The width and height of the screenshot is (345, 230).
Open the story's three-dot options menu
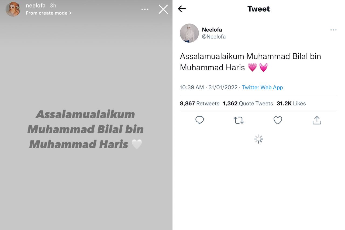tap(145, 9)
